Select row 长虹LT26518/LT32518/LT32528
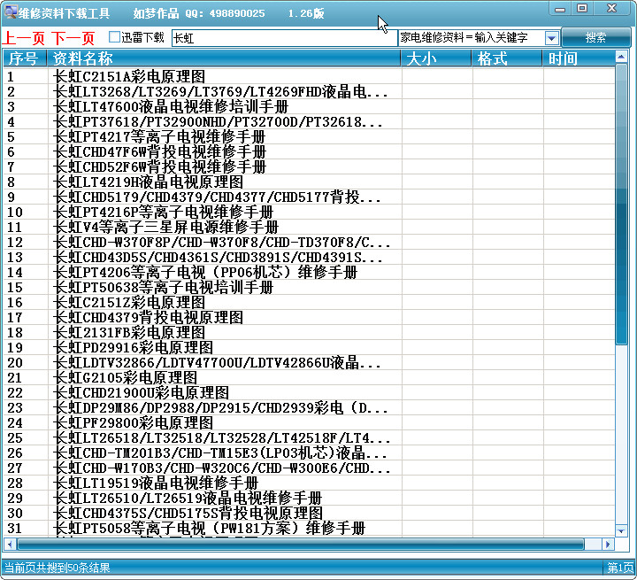 coord(309,437)
